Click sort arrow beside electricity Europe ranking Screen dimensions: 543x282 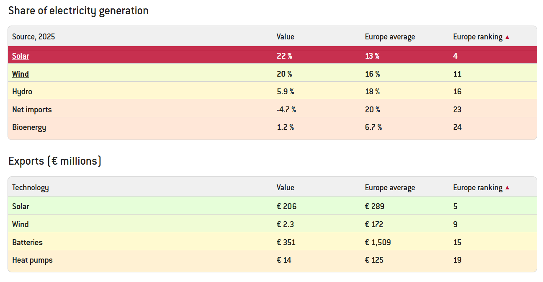507,37
